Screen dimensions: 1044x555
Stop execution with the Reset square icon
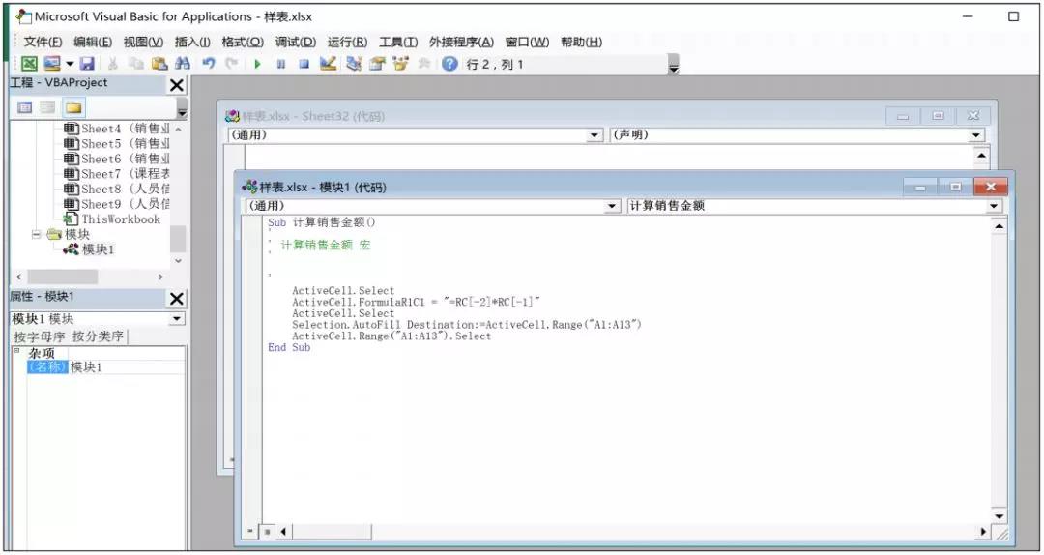coord(304,64)
